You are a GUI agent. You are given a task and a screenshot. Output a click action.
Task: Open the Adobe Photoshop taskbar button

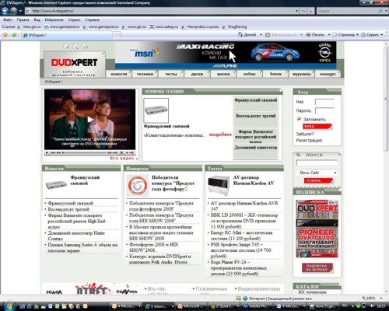(x=258, y=306)
